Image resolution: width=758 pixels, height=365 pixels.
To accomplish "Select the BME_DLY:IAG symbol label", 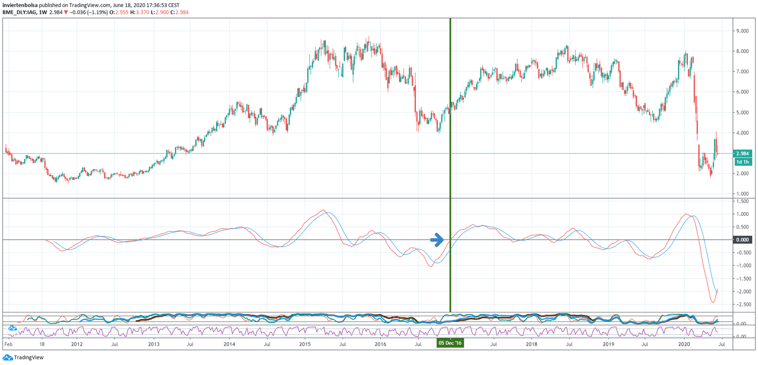I will pos(20,12).
